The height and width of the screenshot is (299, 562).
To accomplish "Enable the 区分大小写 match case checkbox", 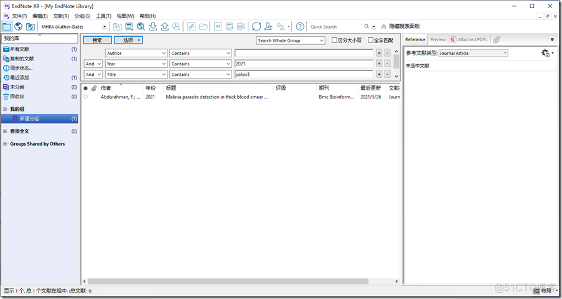I will pyautogui.click(x=334, y=40).
